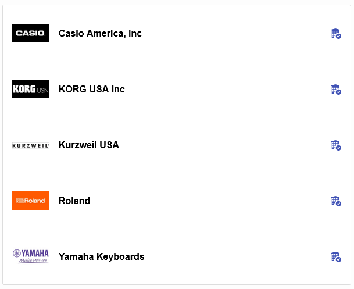Click the orange Roland logo
This screenshot has height=289, width=354.
(31, 201)
